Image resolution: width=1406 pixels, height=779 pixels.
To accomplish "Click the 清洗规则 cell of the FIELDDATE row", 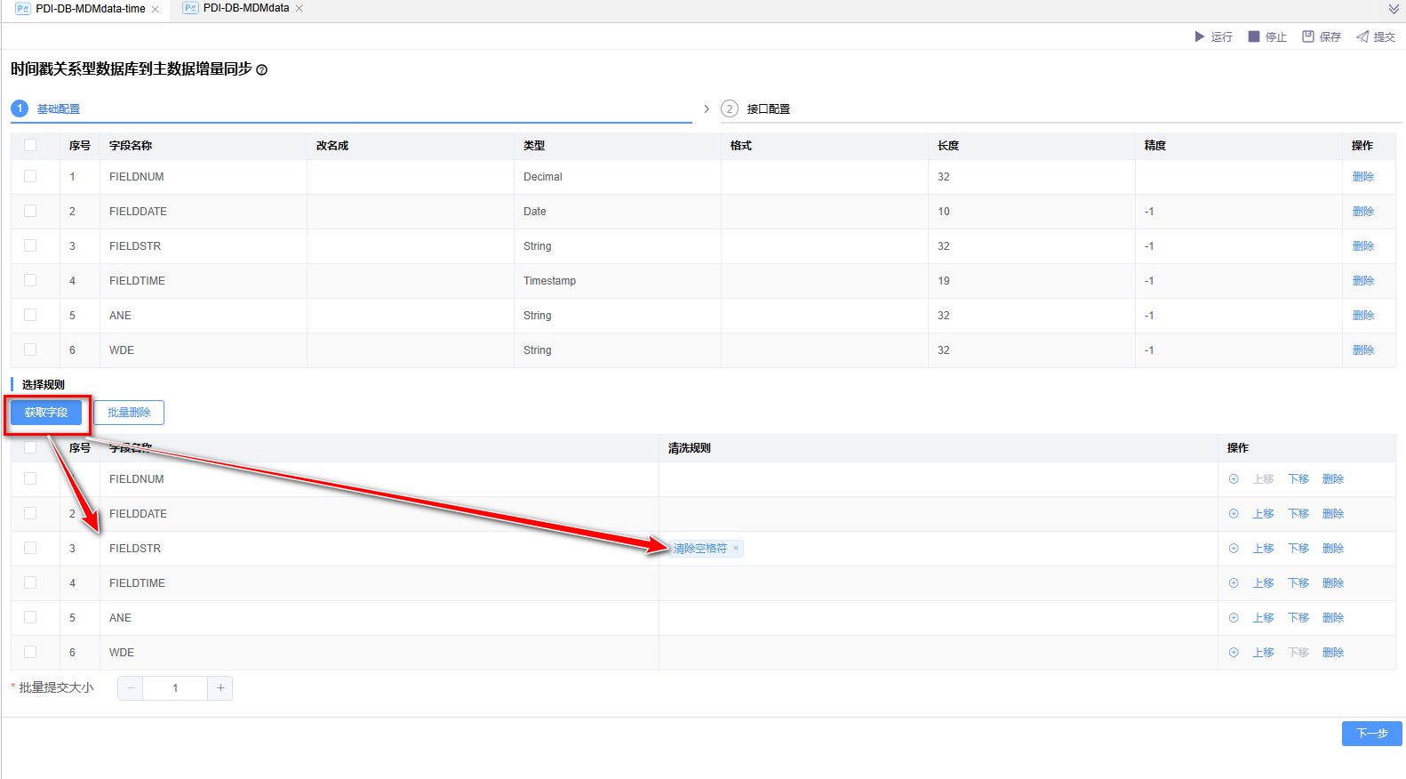I will (x=939, y=514).
